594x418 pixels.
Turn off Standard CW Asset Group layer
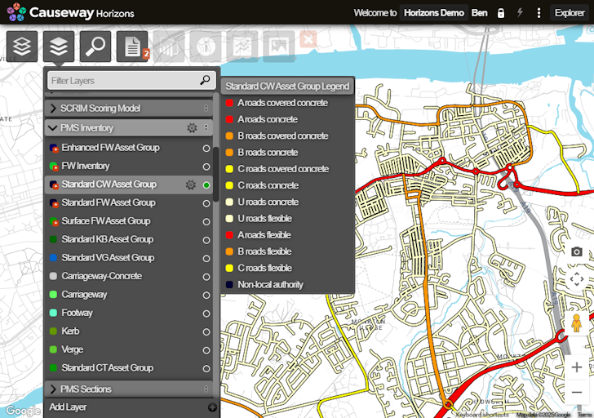[x=206, y=185]
